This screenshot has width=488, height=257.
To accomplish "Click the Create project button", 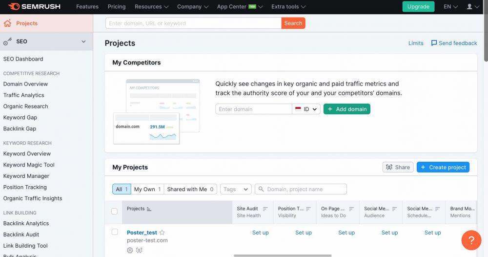I will point(443,167).
